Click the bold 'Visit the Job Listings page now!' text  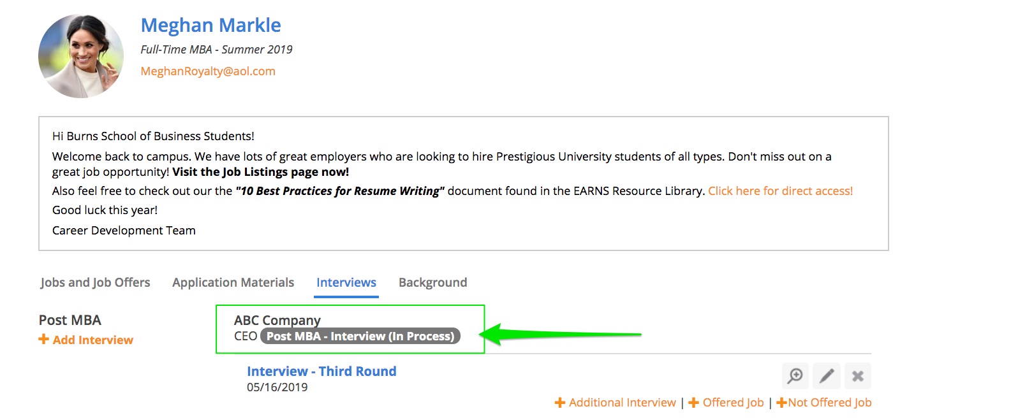[x=260, y=172]
